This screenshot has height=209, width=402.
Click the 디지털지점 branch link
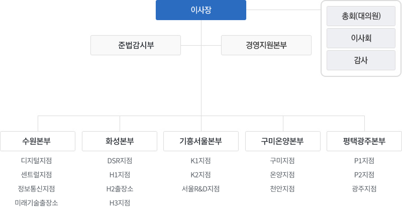(x=37, y=161)
